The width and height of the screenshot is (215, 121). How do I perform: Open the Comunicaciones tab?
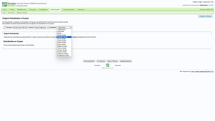(x=69, y=9)
